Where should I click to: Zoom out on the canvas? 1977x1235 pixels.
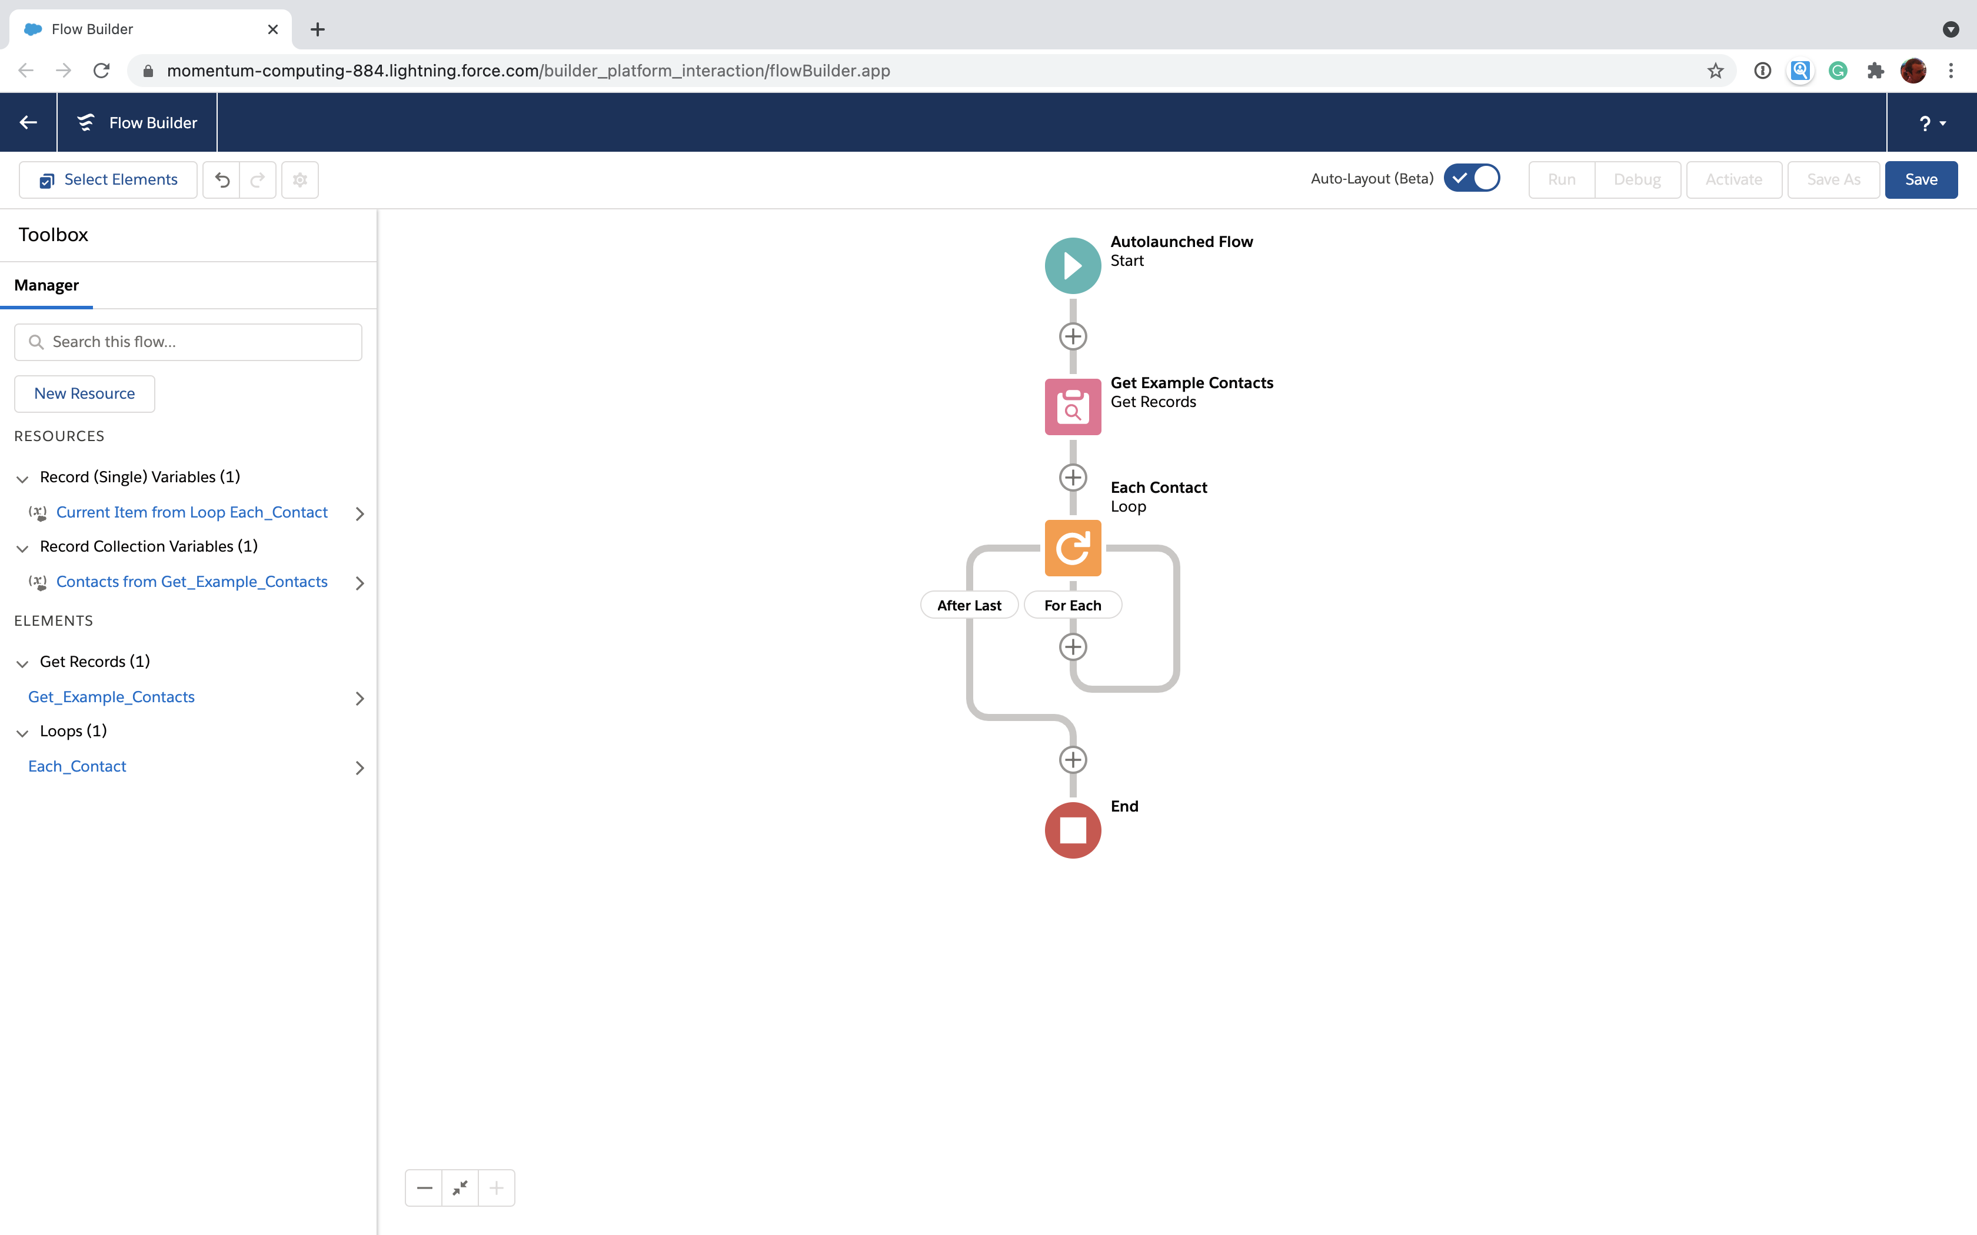coord(424,1187)
